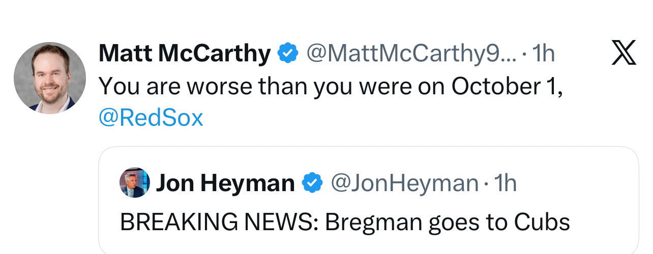Screen dimensions: 653x254
Task: Open the quoted BREAKING NEWS tweet text
Action: (x=345, y=222)
